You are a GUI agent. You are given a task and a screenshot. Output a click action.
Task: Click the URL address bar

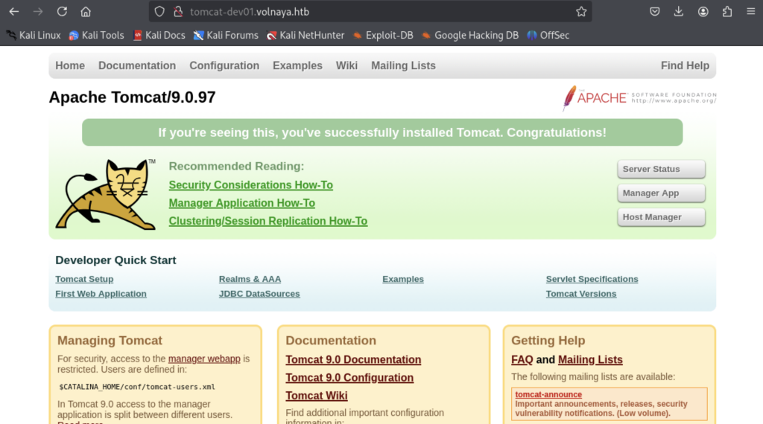point(370,12)
